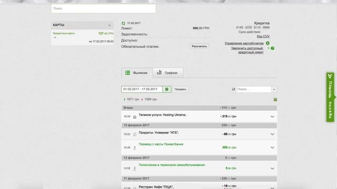Open the calendar date picker icon
Screen dimensions: 337x189
(167, 89)
